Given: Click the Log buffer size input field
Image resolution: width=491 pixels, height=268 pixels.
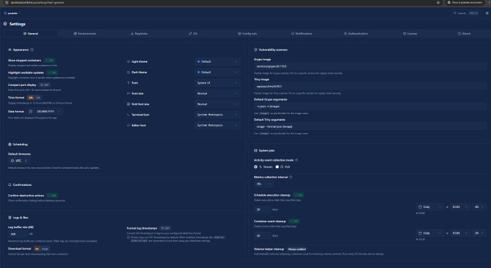Looking at the screenshot, I should point(18,234).
